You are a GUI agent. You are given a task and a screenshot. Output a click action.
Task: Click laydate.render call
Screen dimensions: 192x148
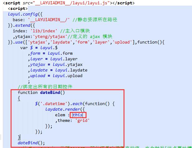tap(63, 109)
